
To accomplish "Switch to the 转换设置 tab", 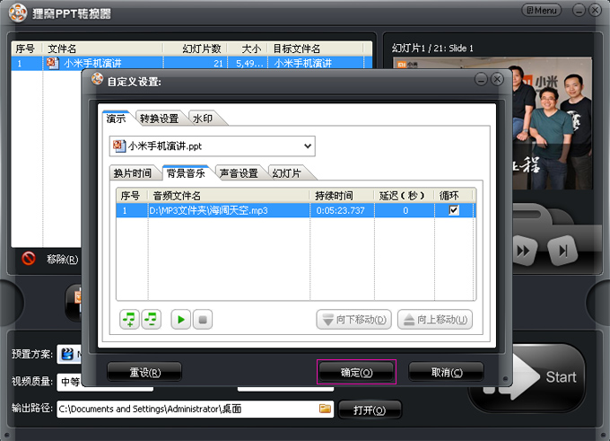I will click(159, 119).
